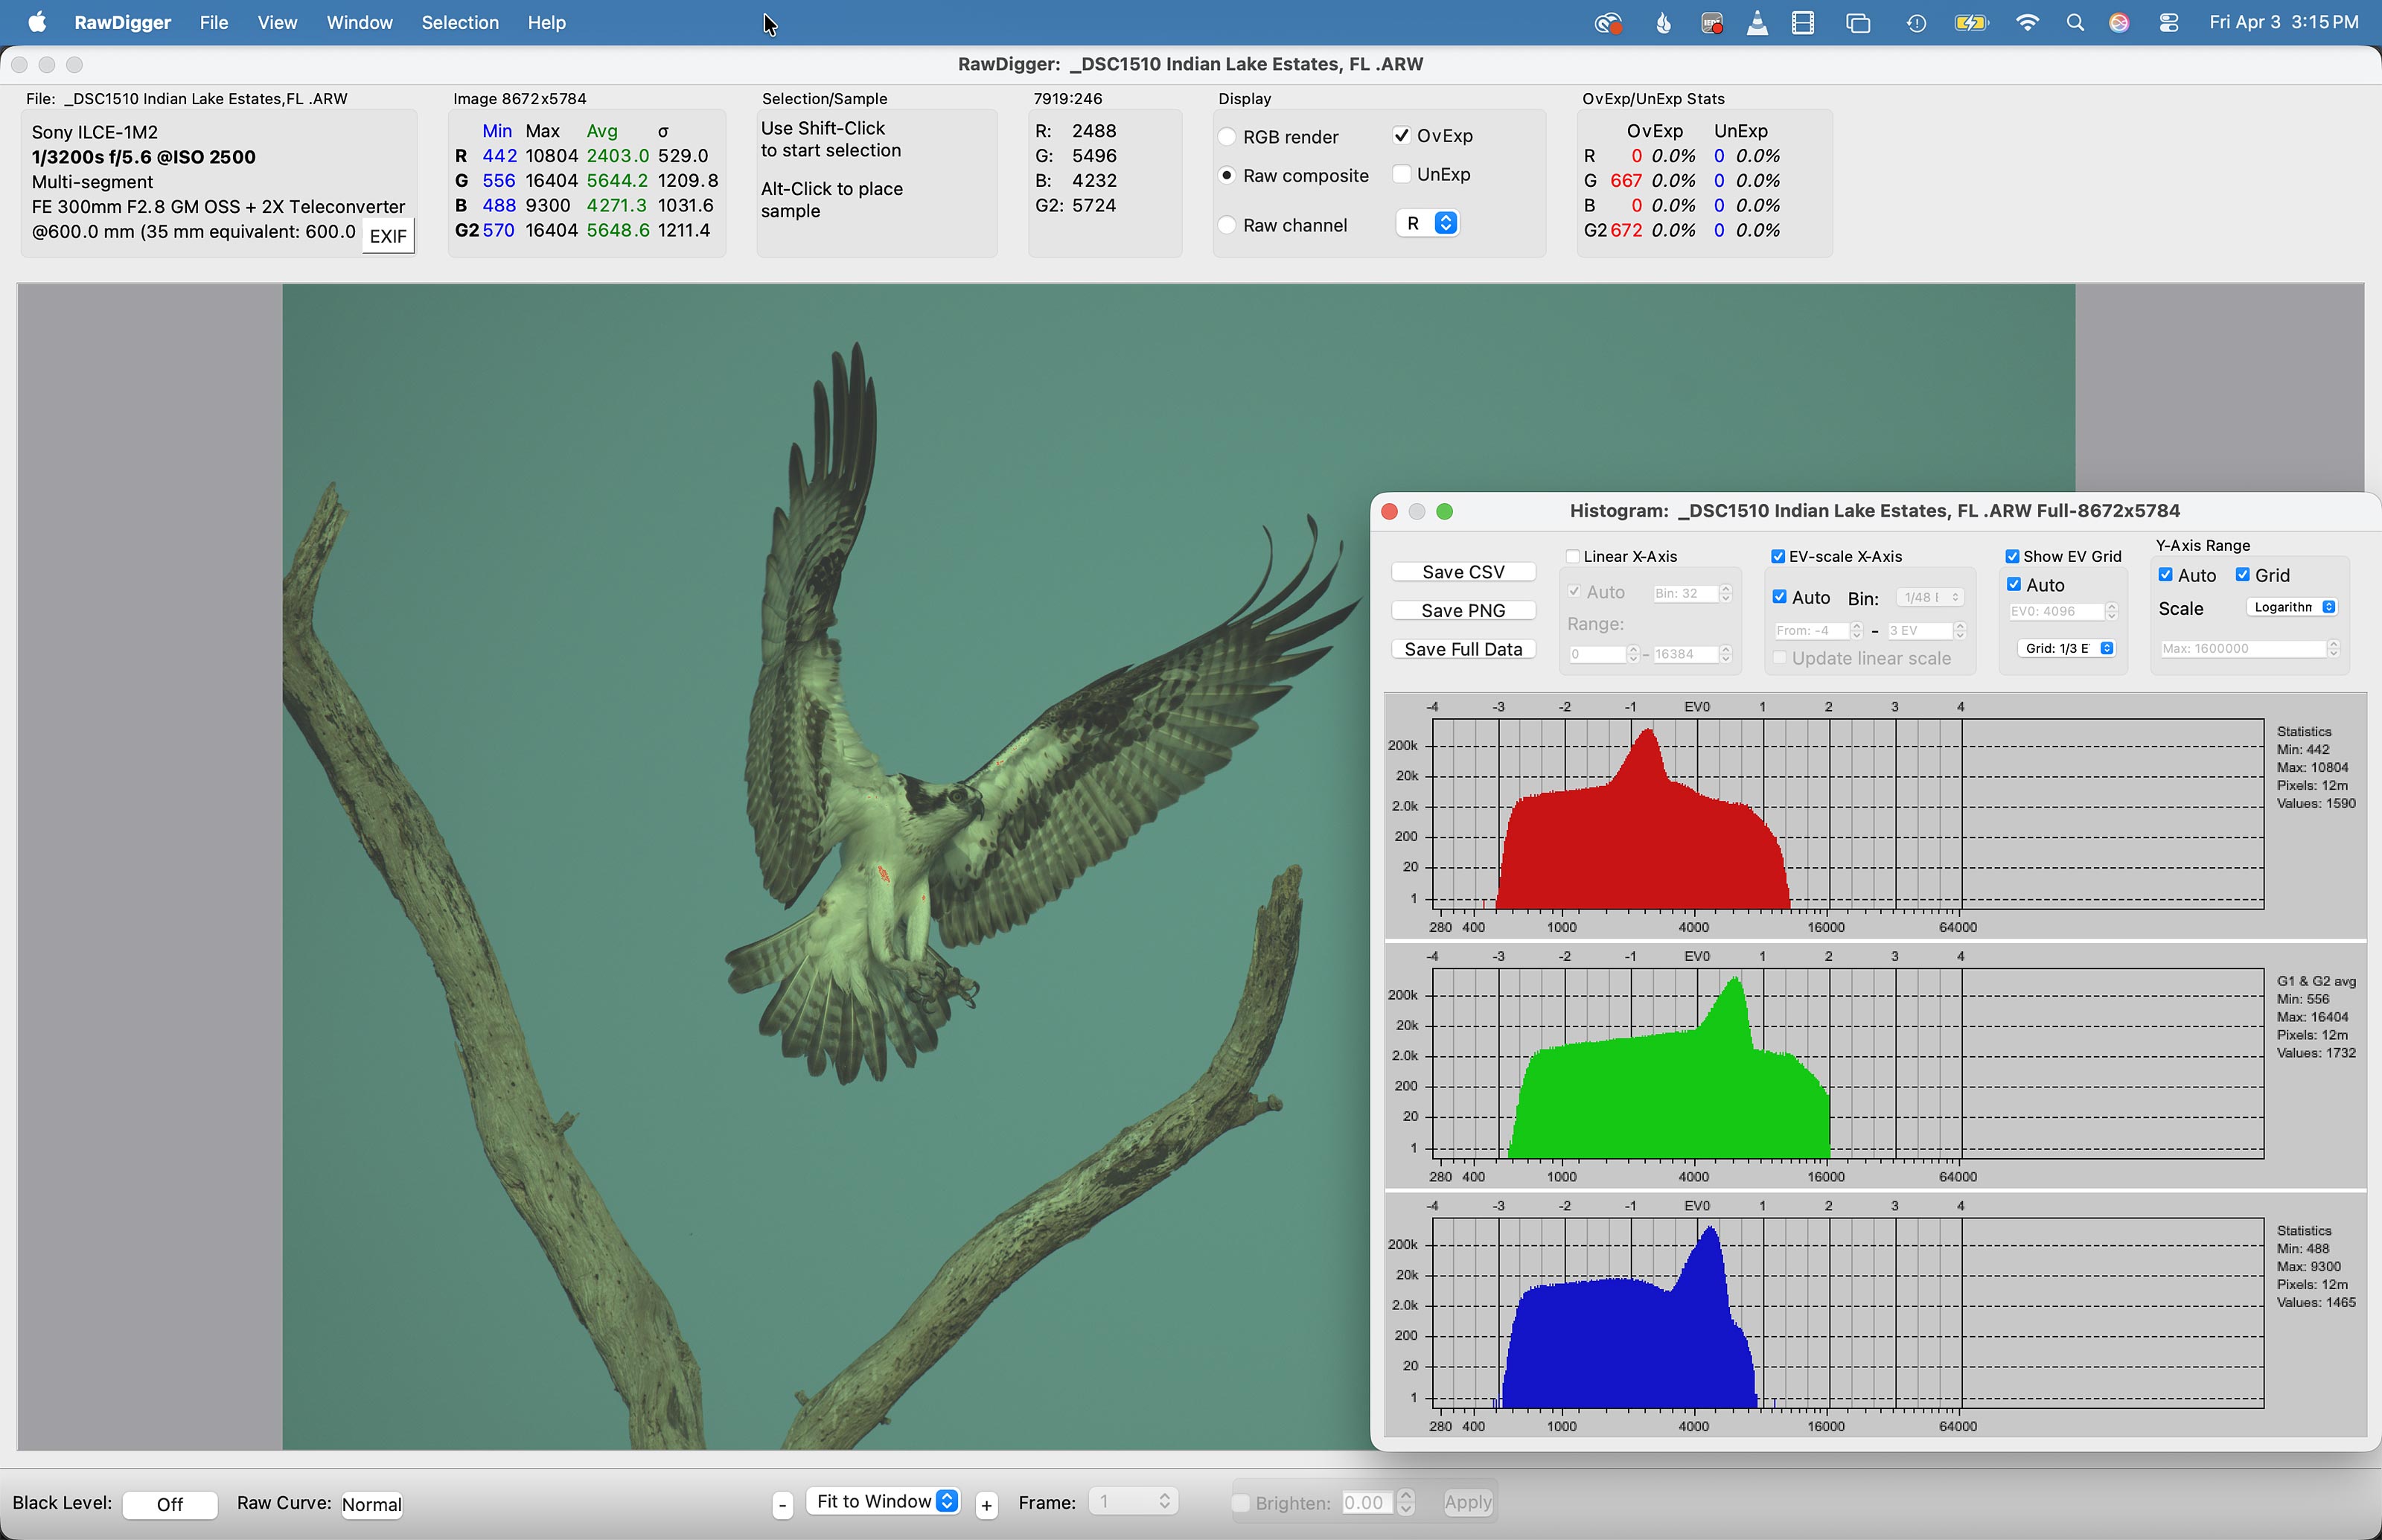Open the raw channel R selector dropdown
Screen dimensions: 2382x1540
1428,224
